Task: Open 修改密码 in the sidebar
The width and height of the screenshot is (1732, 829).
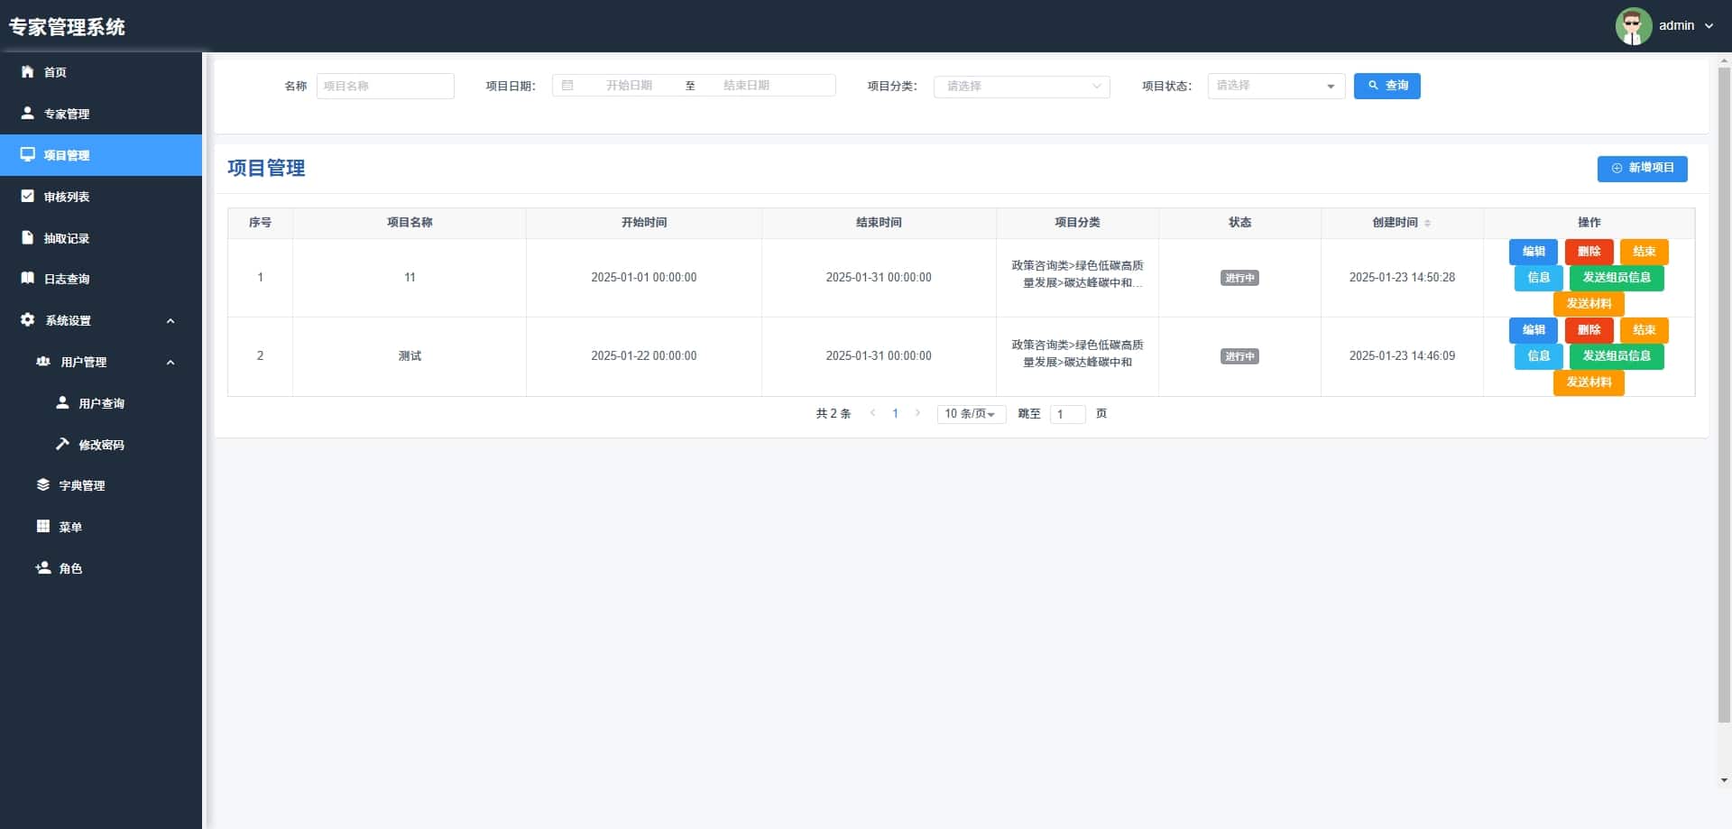Action: [x=101, y=445]
